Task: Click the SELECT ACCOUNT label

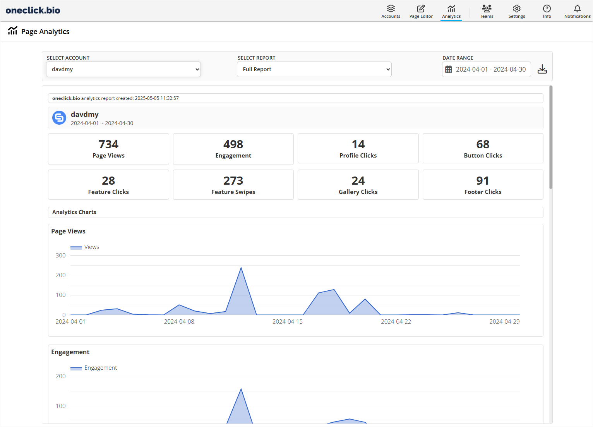Action: tap(68, 58)
